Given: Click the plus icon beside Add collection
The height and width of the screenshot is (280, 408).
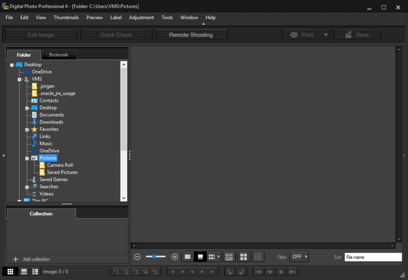Looking at the screenshot, I should coord(16,259).
